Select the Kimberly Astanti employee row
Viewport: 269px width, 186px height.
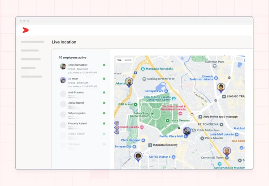tap(82, 125)
